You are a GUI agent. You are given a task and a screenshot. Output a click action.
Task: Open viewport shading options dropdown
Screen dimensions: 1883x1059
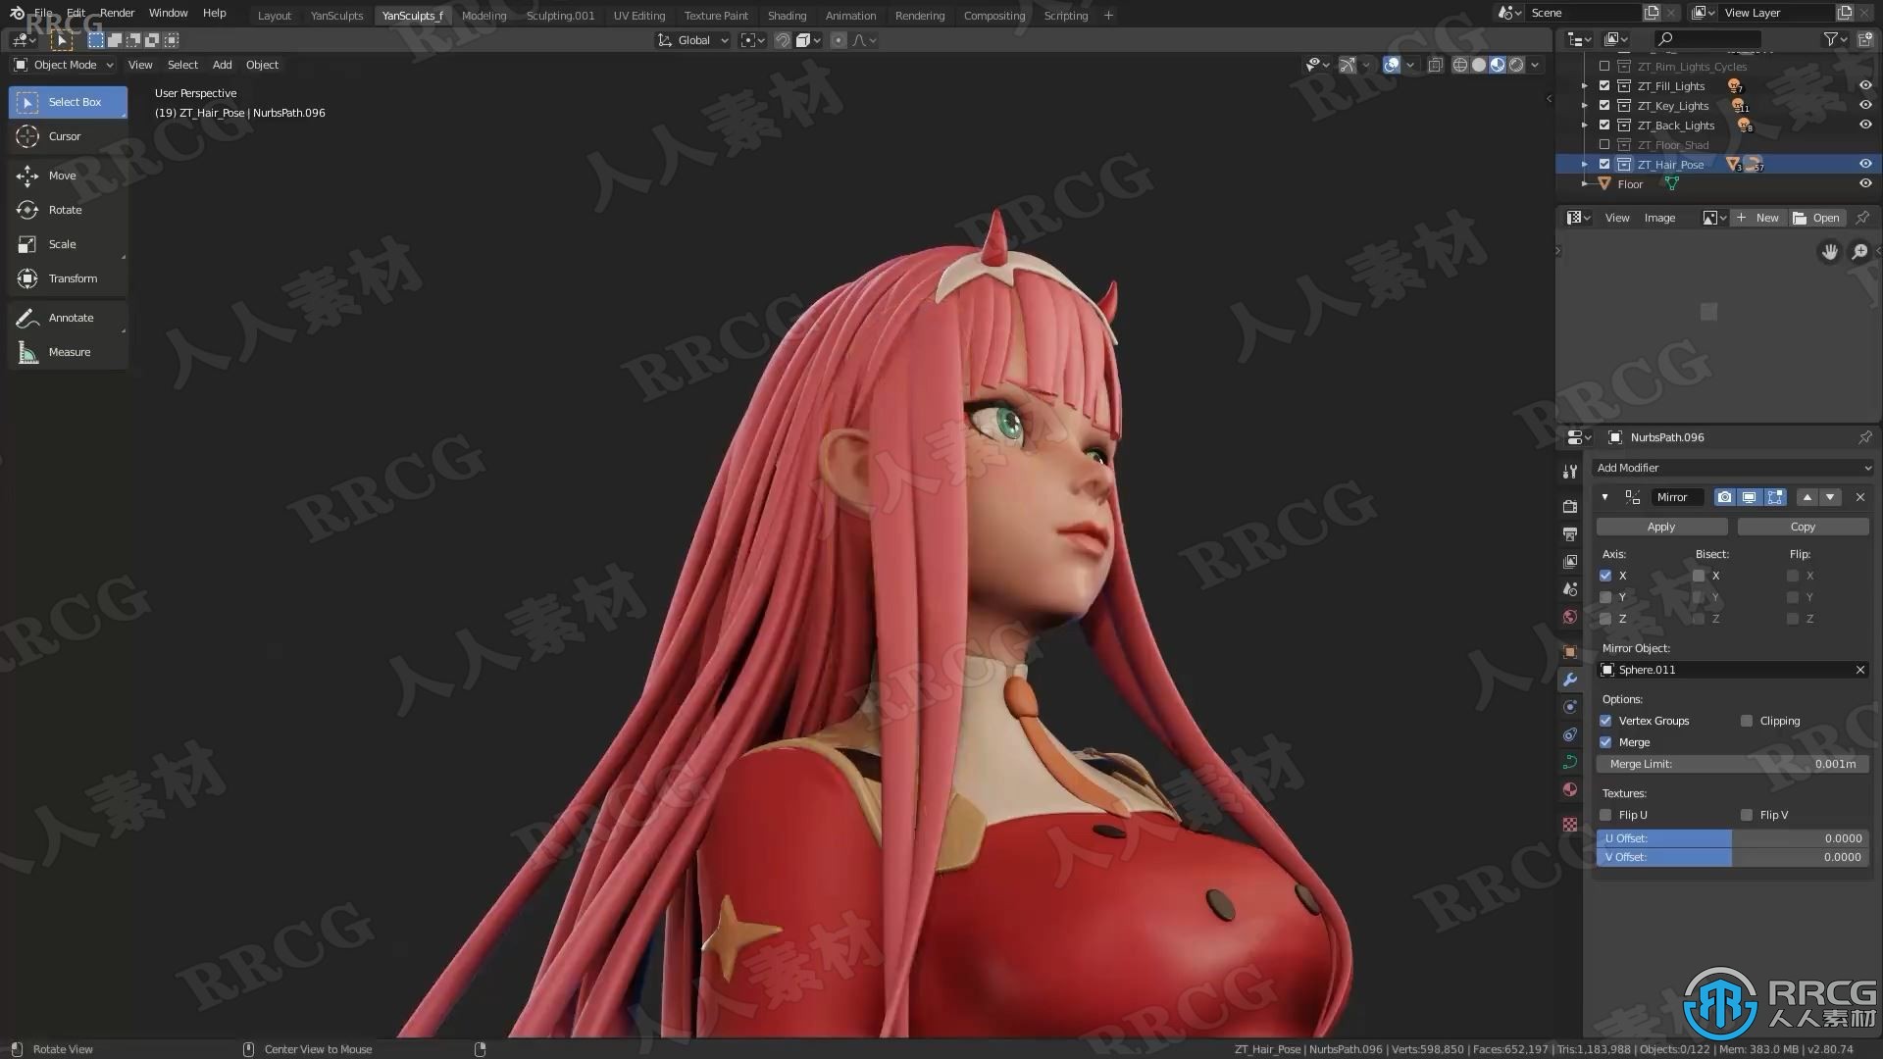[x=1536, y=65]
